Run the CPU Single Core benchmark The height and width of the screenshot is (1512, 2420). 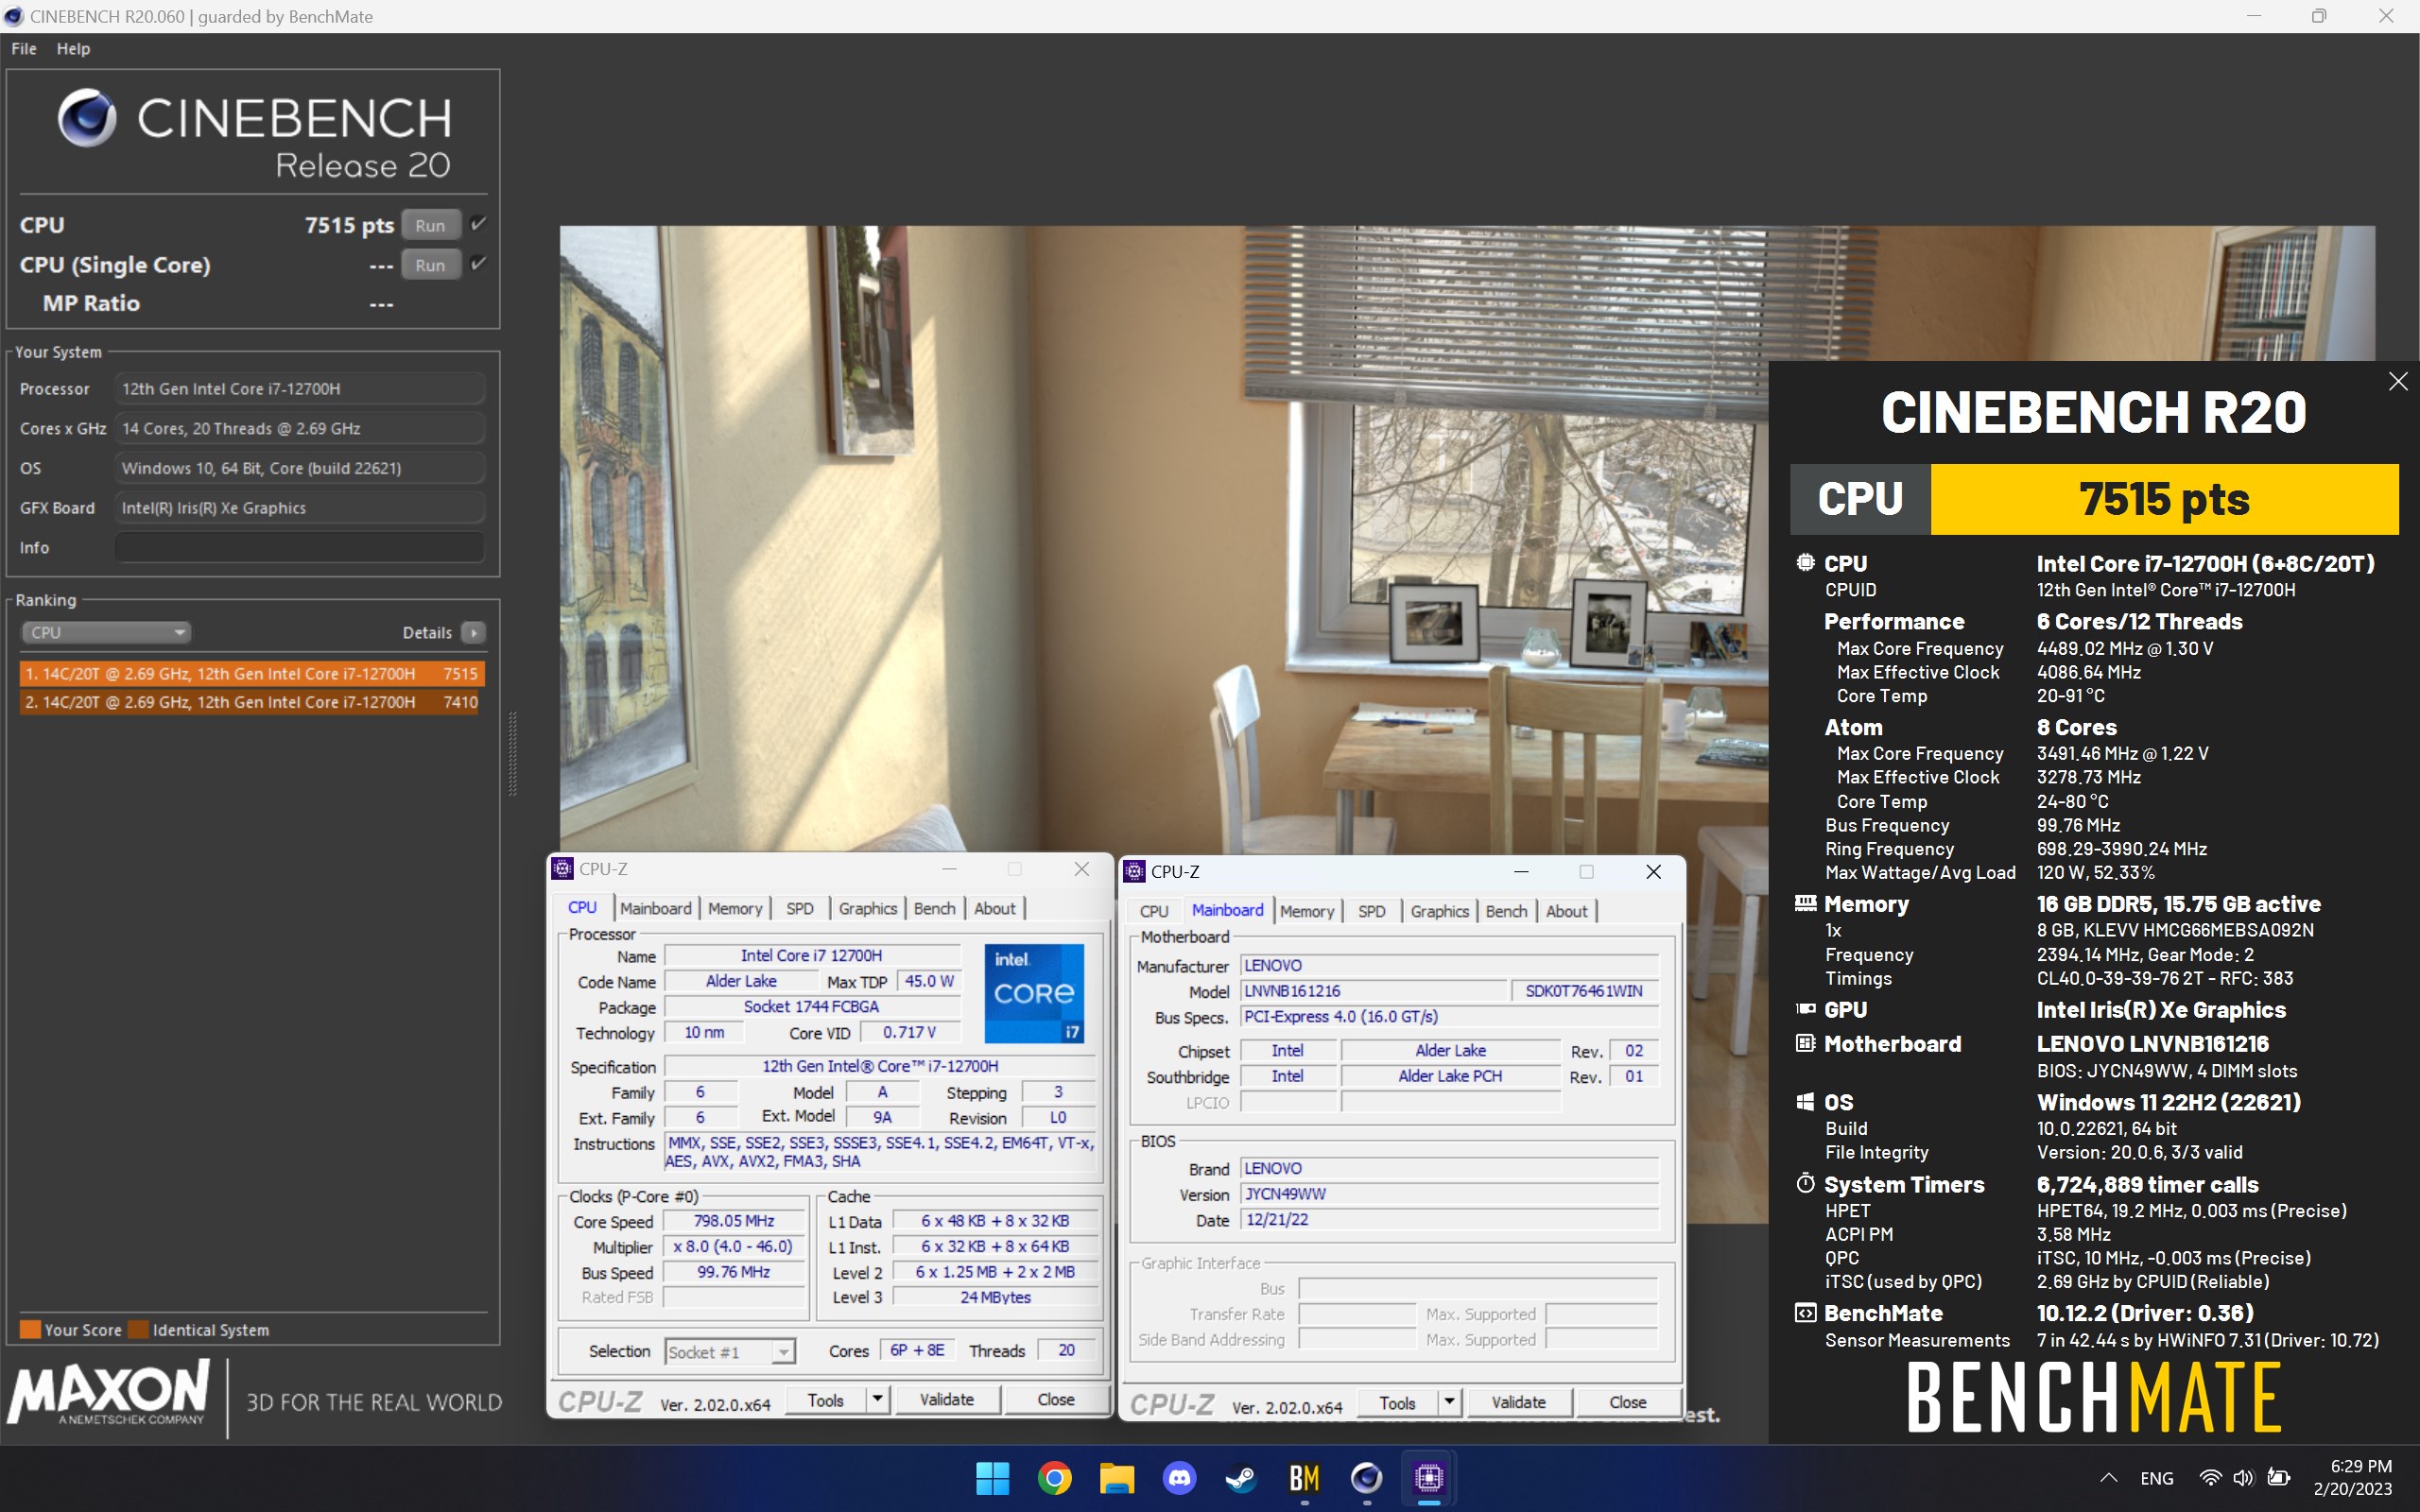[x=430, y=265]
